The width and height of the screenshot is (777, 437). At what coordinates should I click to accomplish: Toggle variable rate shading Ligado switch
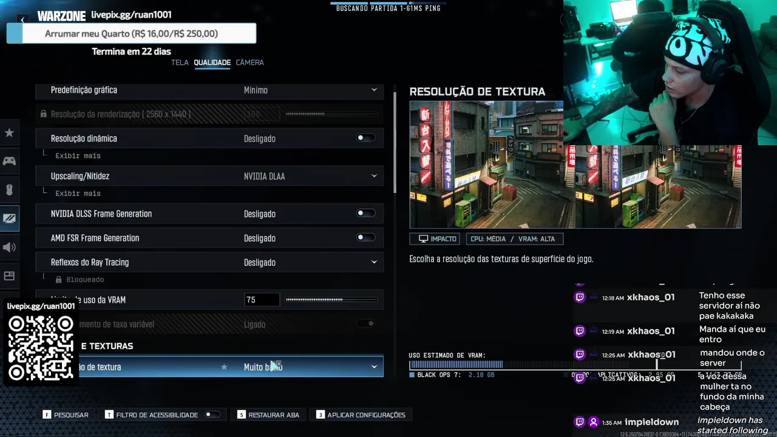[365, 324]
